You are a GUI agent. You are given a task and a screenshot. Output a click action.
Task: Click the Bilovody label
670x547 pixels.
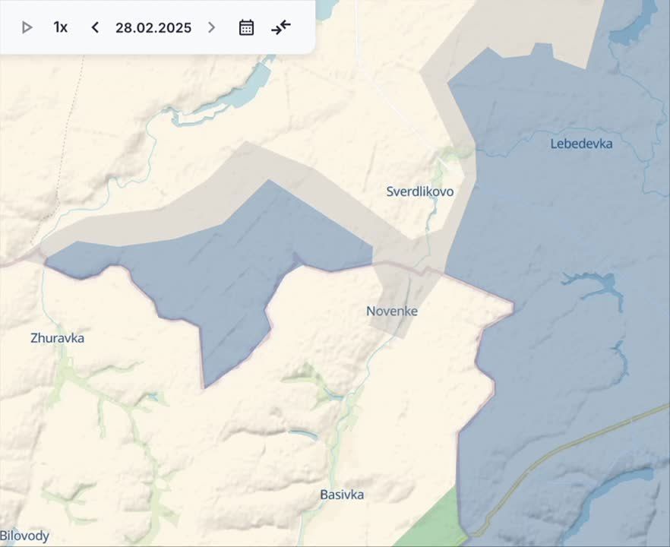pyautogui.click(x=25, y=536)
